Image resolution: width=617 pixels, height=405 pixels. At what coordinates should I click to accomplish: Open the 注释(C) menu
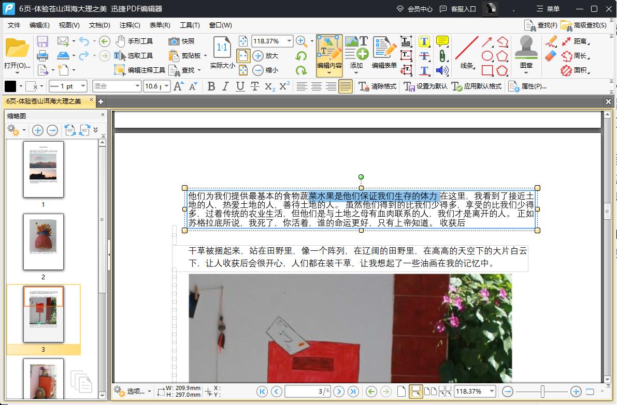coord(129,25)
